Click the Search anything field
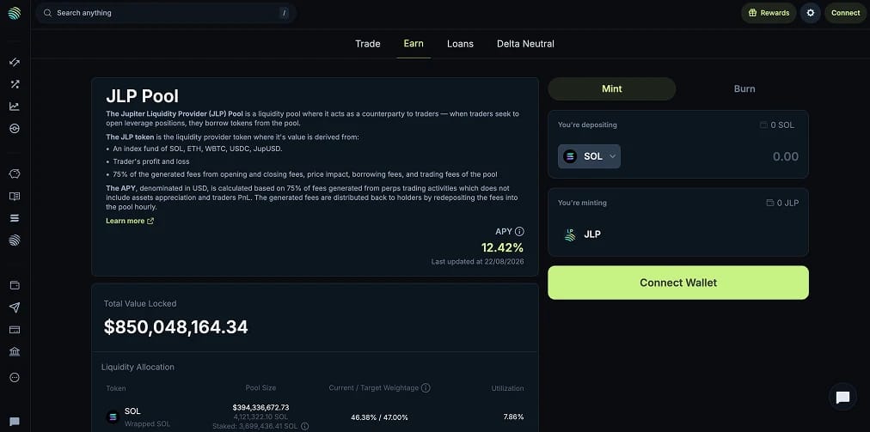 166,13
